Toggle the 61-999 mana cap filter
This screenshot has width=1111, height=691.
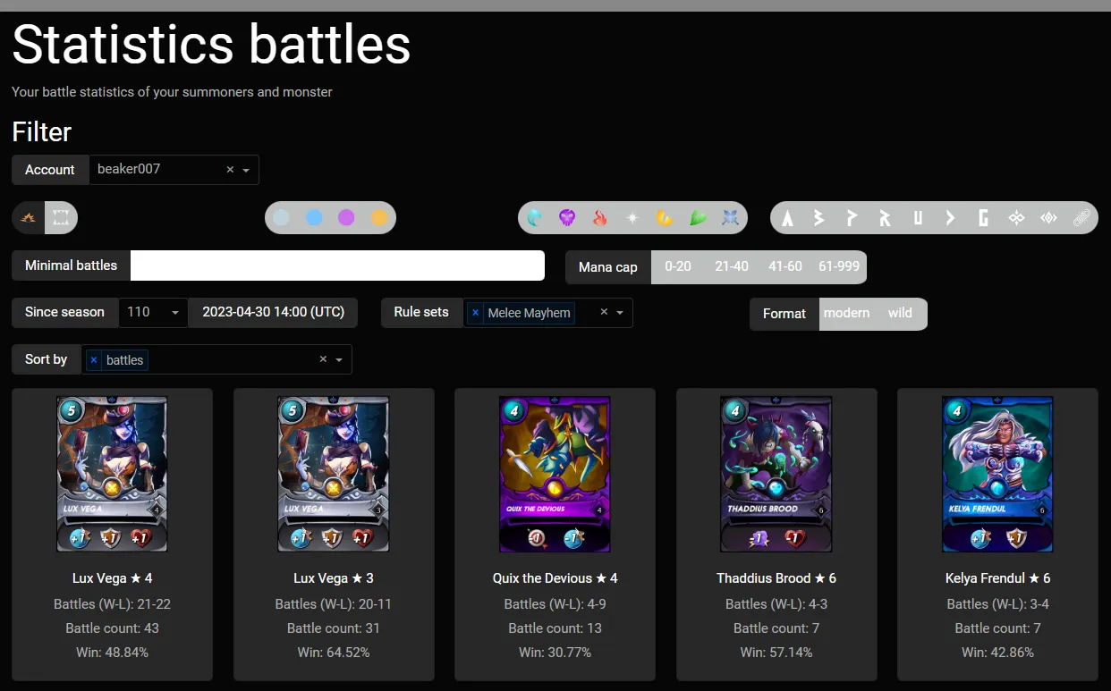click(839, 266)
